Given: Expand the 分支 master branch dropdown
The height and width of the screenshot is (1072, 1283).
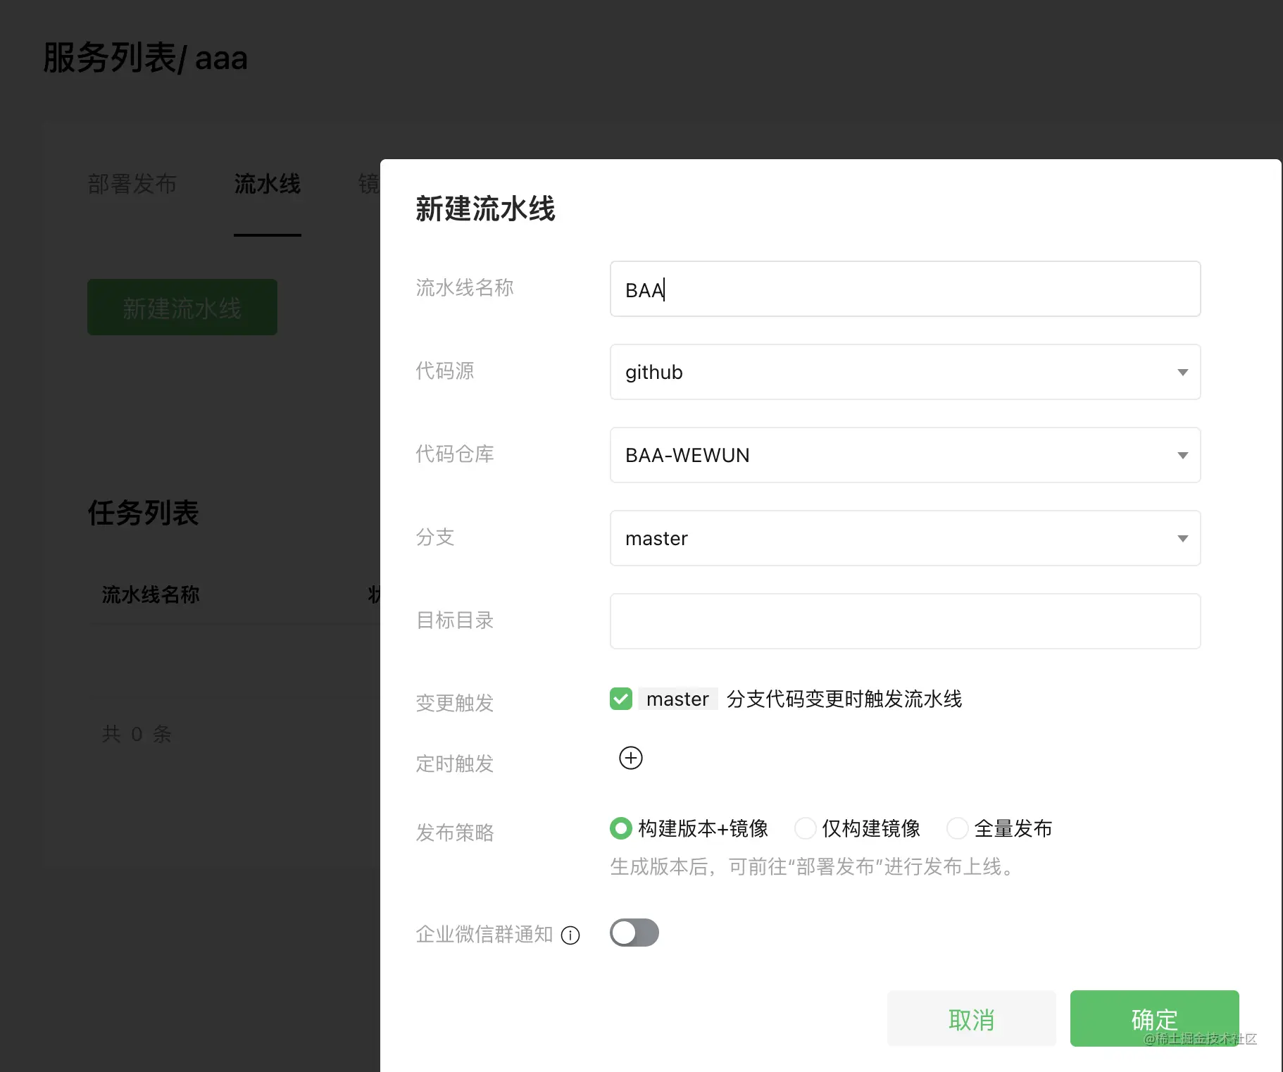Looking at the screenshot, I should (x=905, y=538).
